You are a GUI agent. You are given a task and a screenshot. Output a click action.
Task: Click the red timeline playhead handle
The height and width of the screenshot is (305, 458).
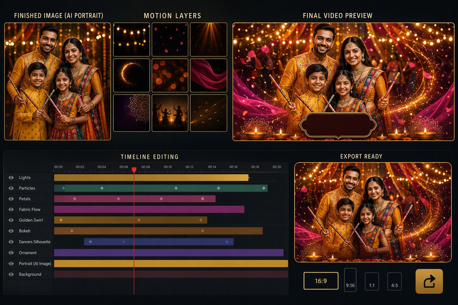pos(134,170)
